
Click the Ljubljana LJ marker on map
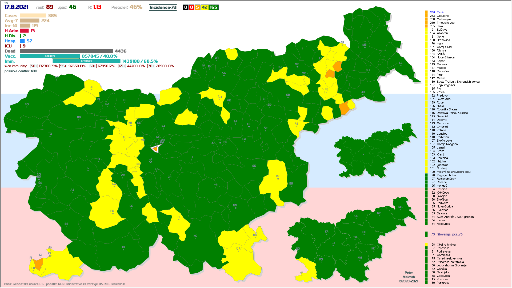[x=150, y=161]
